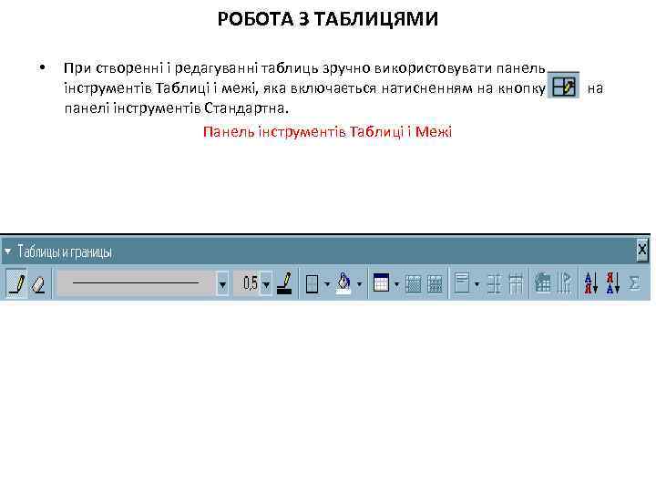Click the Таблицы и границы title text

click(x=65, y=251)
